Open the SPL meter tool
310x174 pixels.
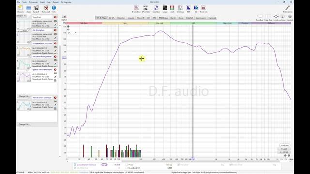click(146, 8)
